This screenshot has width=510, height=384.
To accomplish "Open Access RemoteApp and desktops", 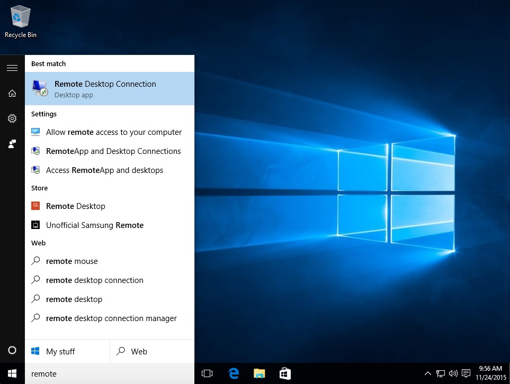I will pos(110,170).
